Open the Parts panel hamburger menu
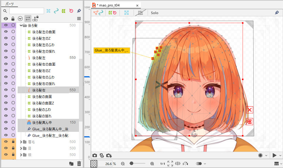The image size is (283, 168). (79, 19)
